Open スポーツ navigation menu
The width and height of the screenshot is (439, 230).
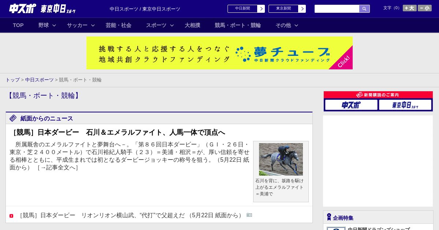click(156, 25)
